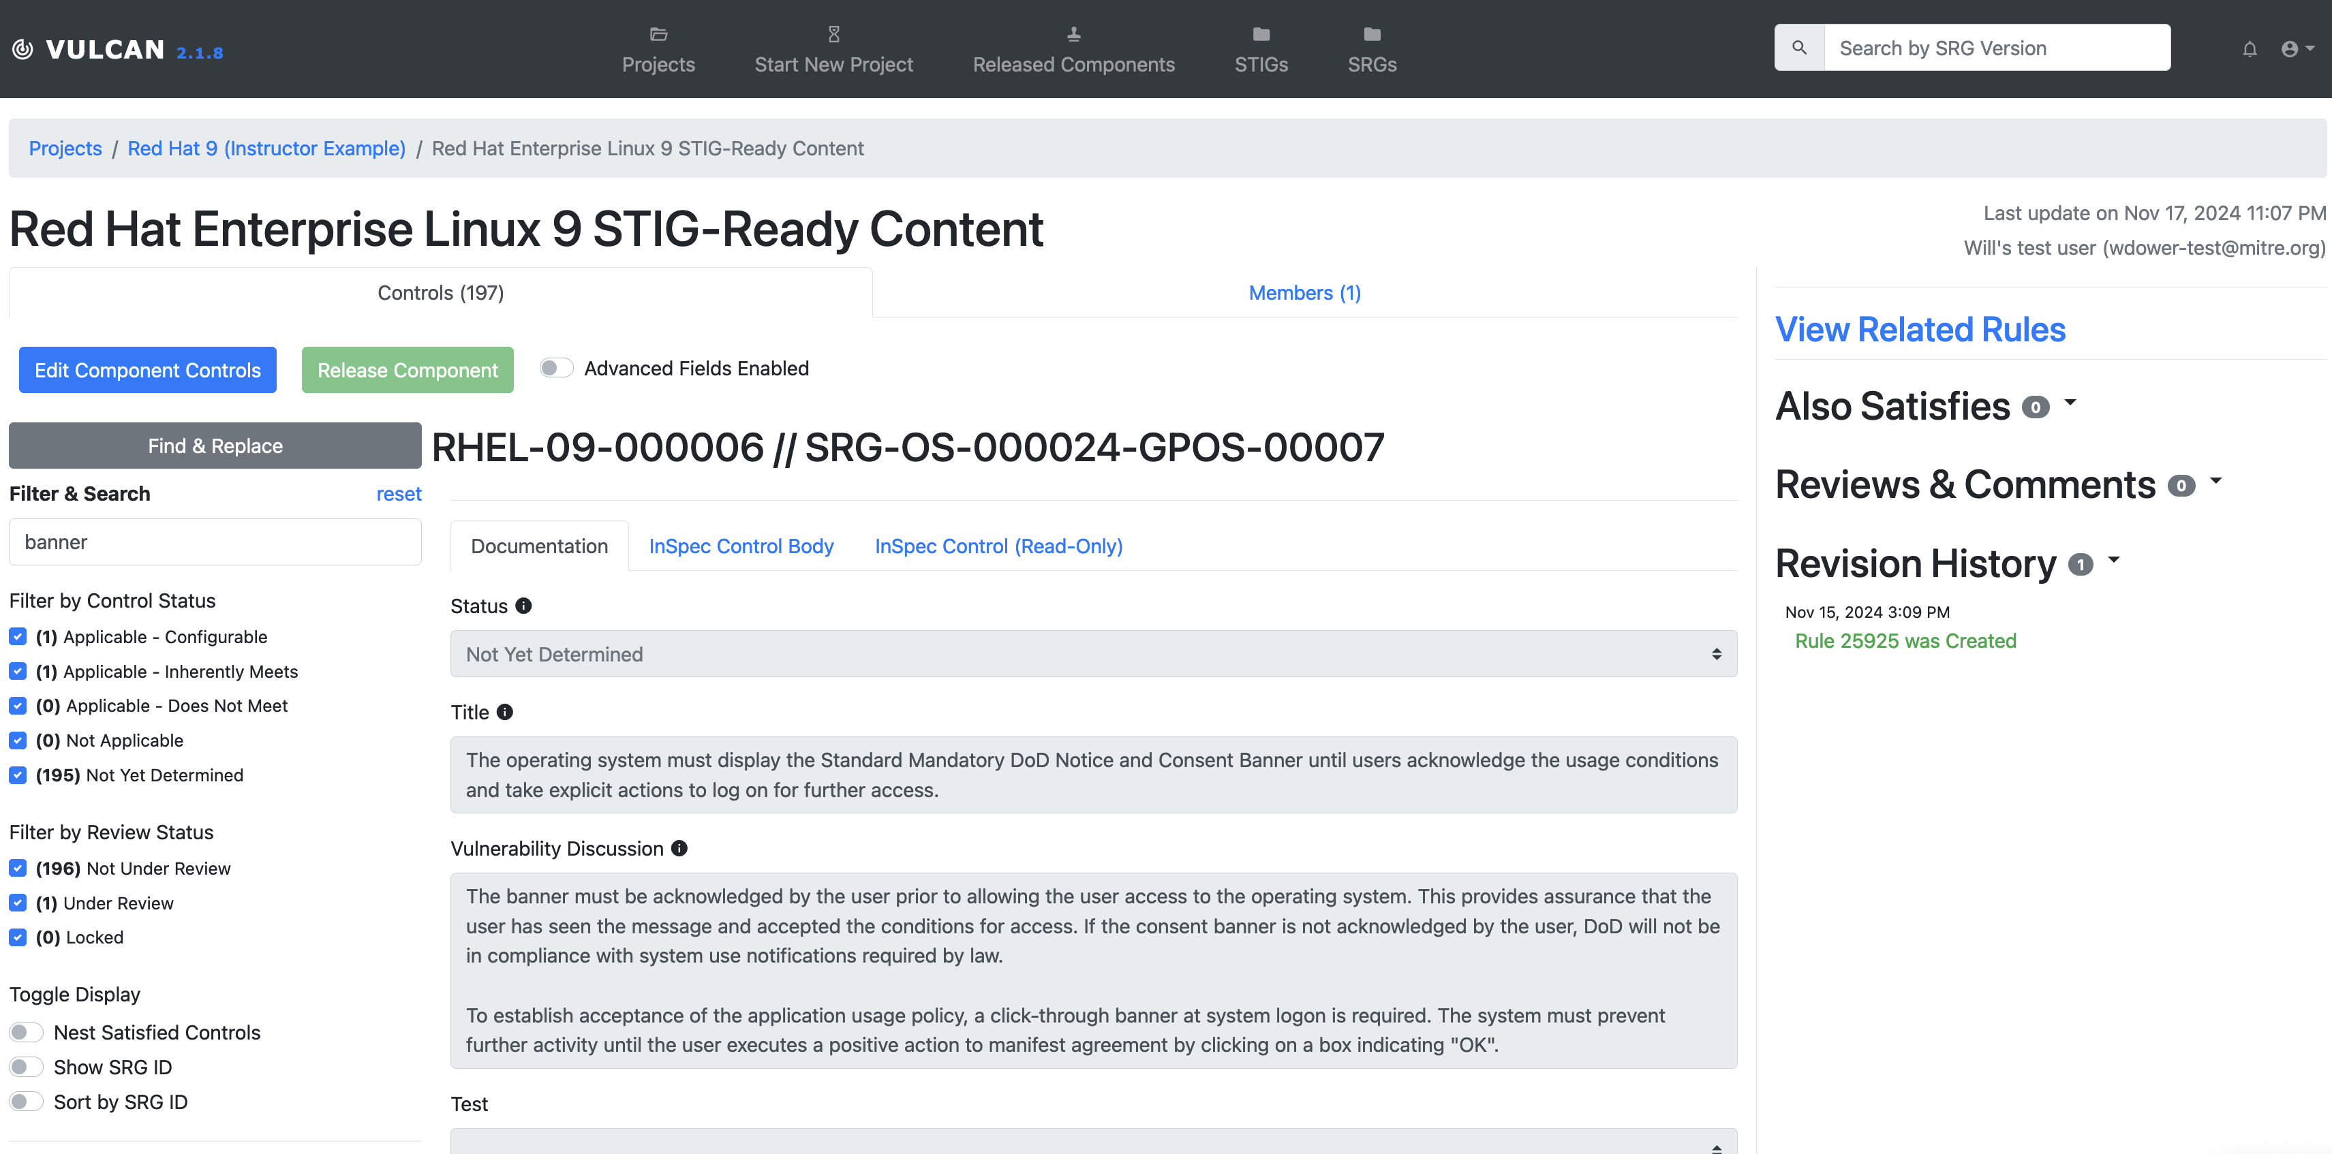Switch to InSpec Control Body tab
Viewport: 2332px width, 1154px height.
tap(741, 546)
